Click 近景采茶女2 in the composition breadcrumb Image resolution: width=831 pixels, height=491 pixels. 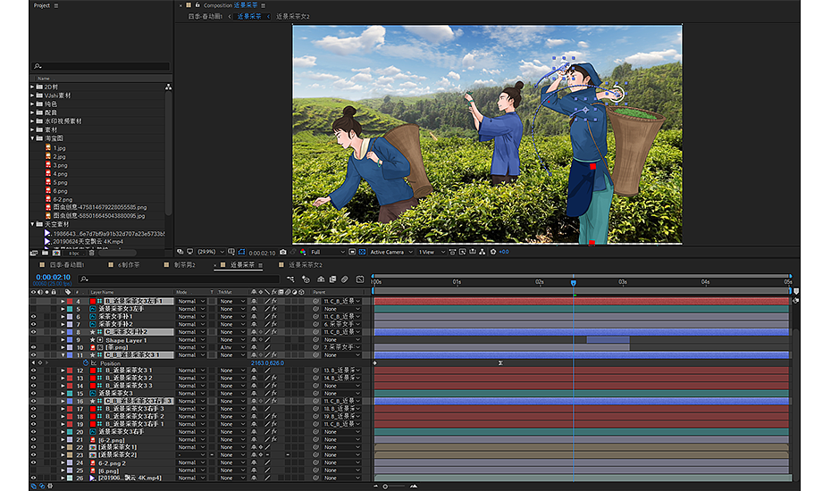pos(293,16)
